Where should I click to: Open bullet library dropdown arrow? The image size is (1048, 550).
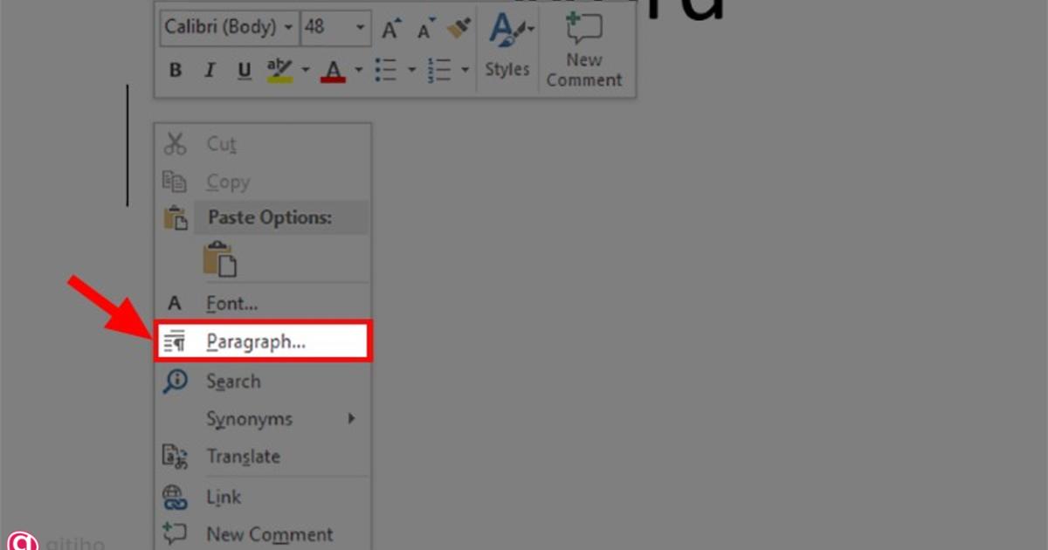pyautogui.click(x=411, y=70)
